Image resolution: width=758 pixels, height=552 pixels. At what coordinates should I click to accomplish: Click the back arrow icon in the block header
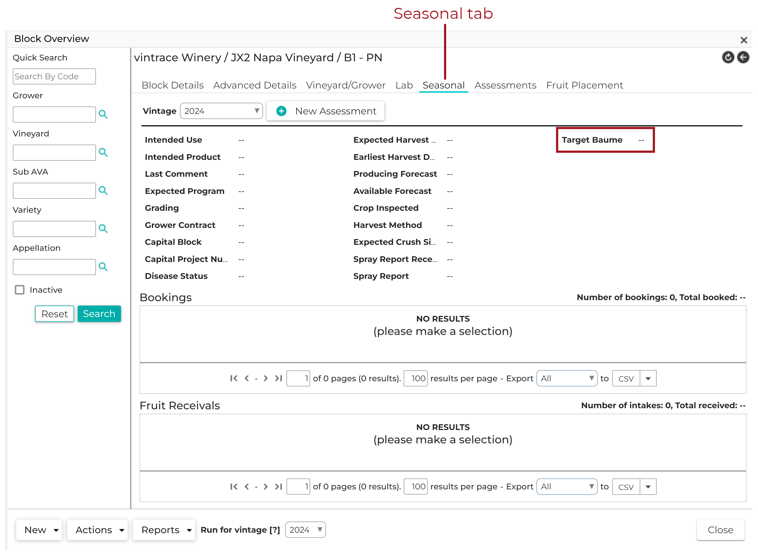[x=744, y=57]
